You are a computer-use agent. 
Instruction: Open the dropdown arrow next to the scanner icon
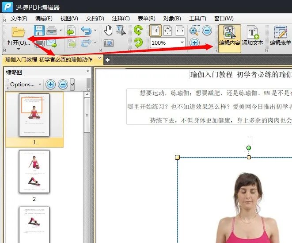61,30
